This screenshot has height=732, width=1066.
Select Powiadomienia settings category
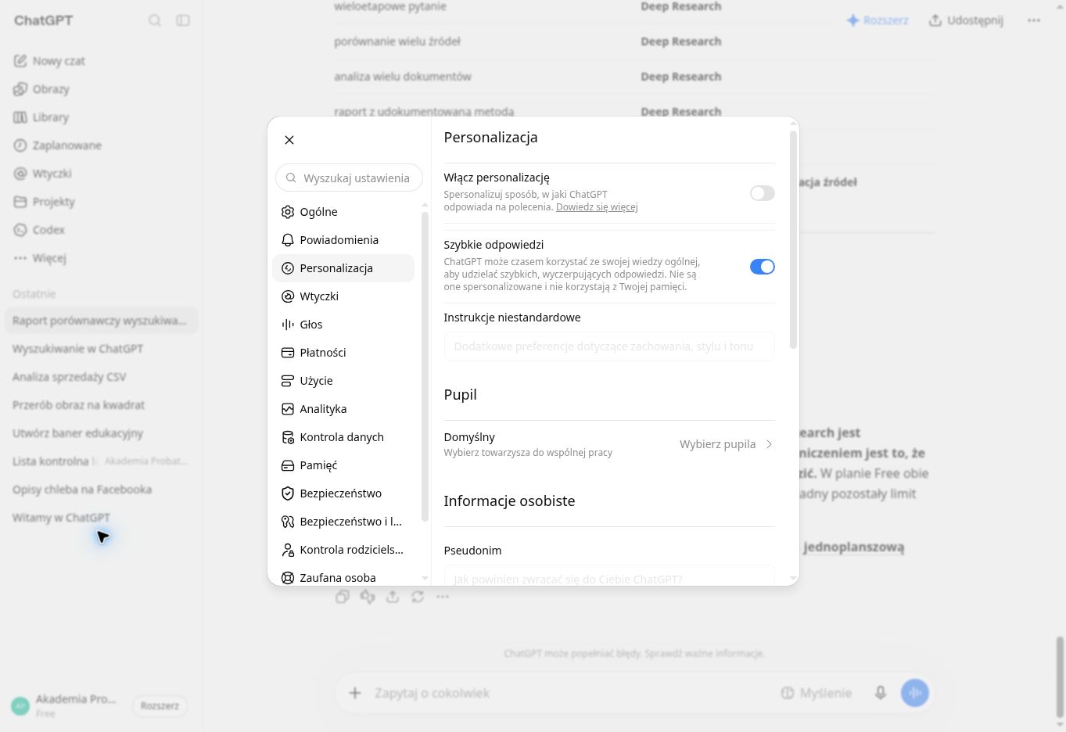point(343,240)
